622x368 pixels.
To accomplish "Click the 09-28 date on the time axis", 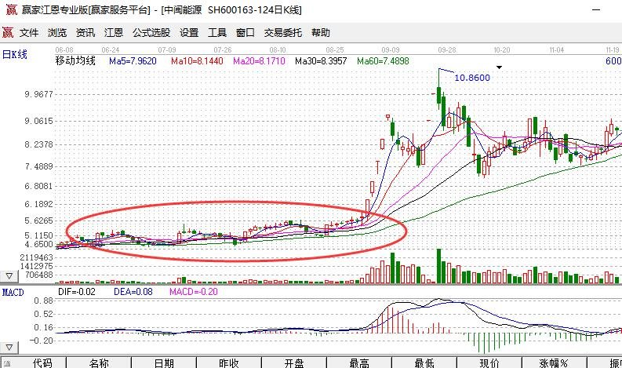I will point(449,49).
